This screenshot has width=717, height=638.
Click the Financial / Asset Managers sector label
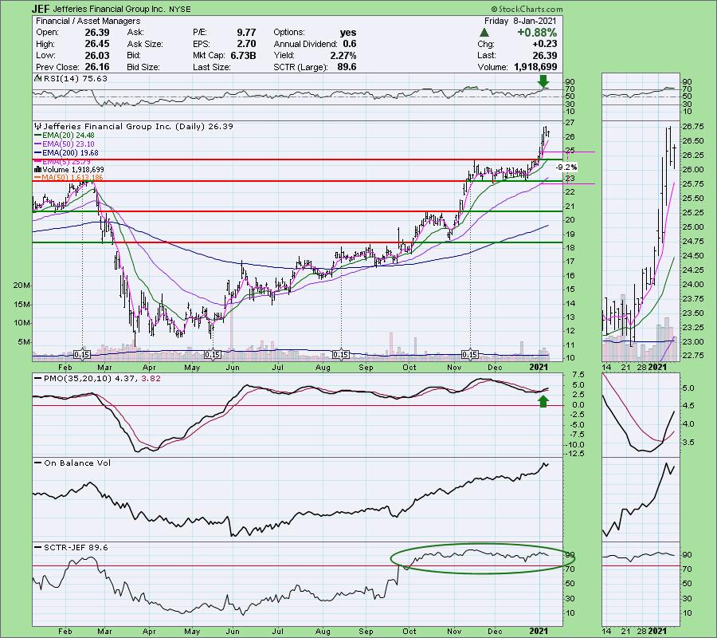point(88,21)
